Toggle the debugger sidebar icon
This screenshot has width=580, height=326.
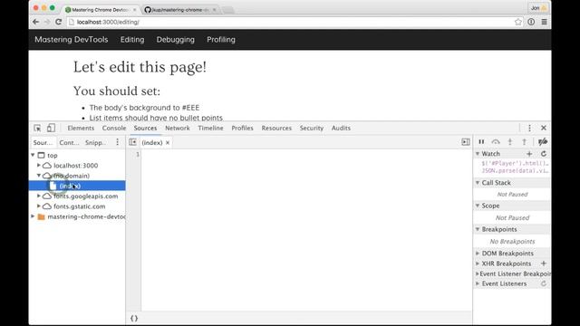(466, 142)
